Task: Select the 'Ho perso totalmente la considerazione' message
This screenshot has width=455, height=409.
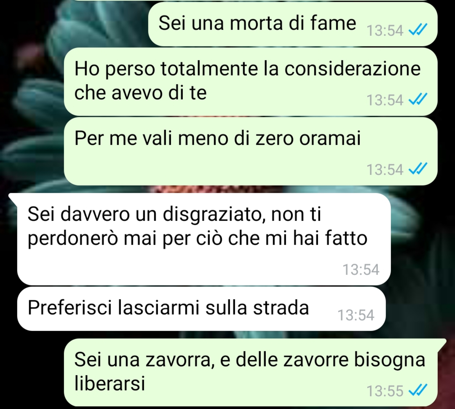Action: (250, 82)
